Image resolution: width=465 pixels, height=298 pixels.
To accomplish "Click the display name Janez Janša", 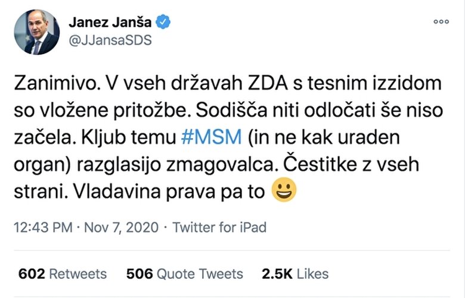I will [x=110, y=22].
